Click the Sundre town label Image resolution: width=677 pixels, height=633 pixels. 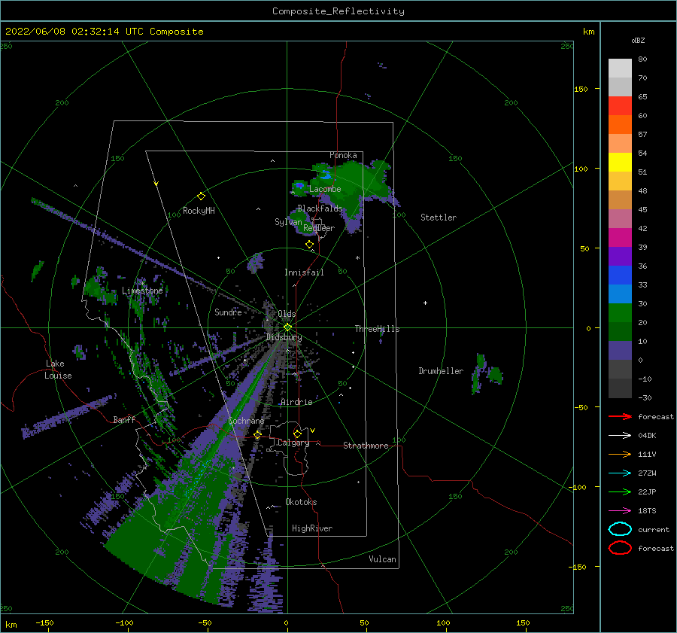coord(228,312)
